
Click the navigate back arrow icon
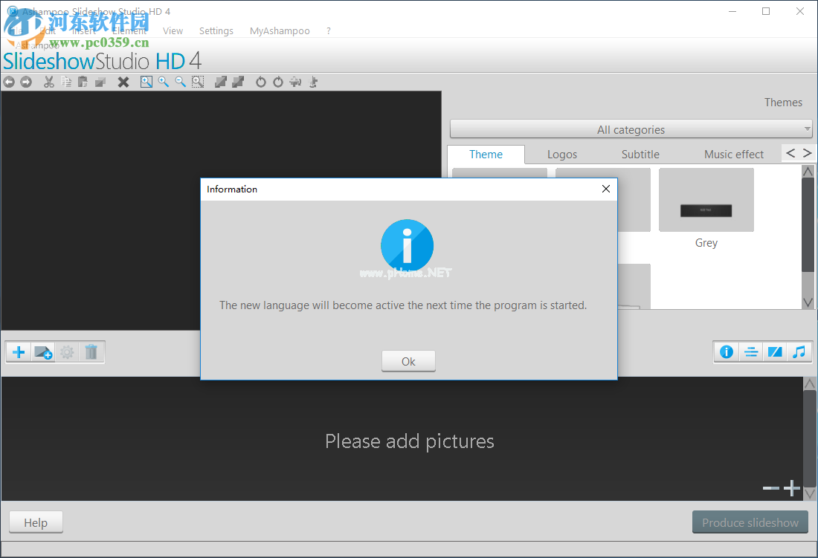(x=9, y=82)
